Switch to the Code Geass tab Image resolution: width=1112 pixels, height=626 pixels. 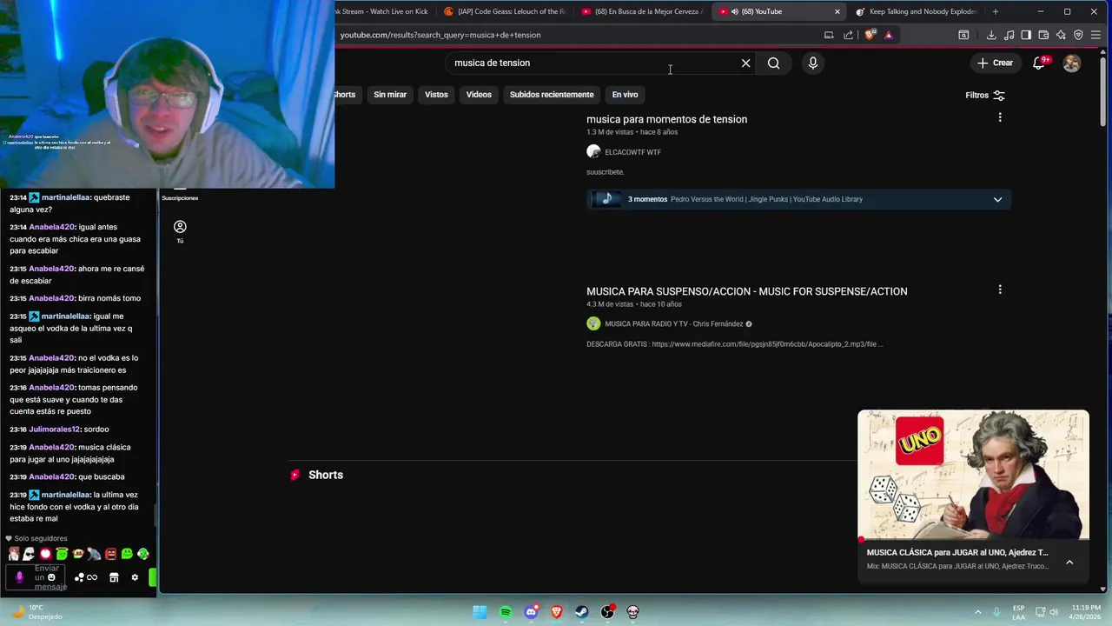point(504,11)
